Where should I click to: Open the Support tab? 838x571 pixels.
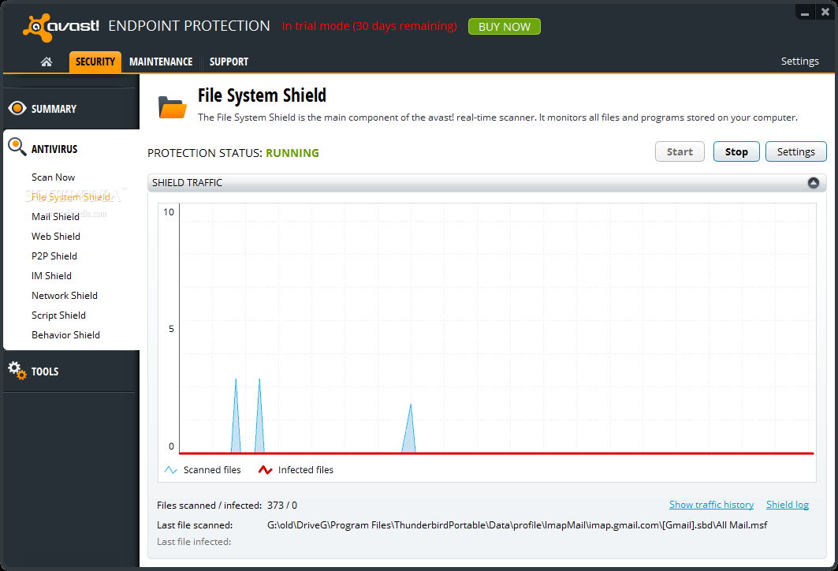[x=229, y=62]
